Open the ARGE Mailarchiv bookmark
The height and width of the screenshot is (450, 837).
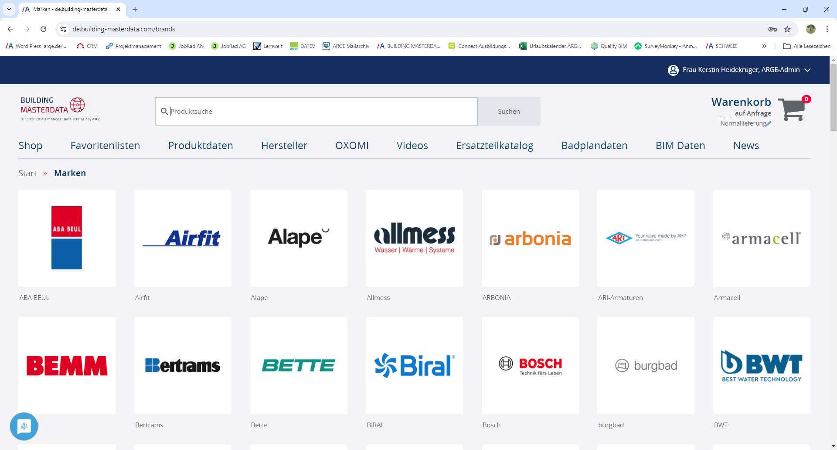(346, 46)
